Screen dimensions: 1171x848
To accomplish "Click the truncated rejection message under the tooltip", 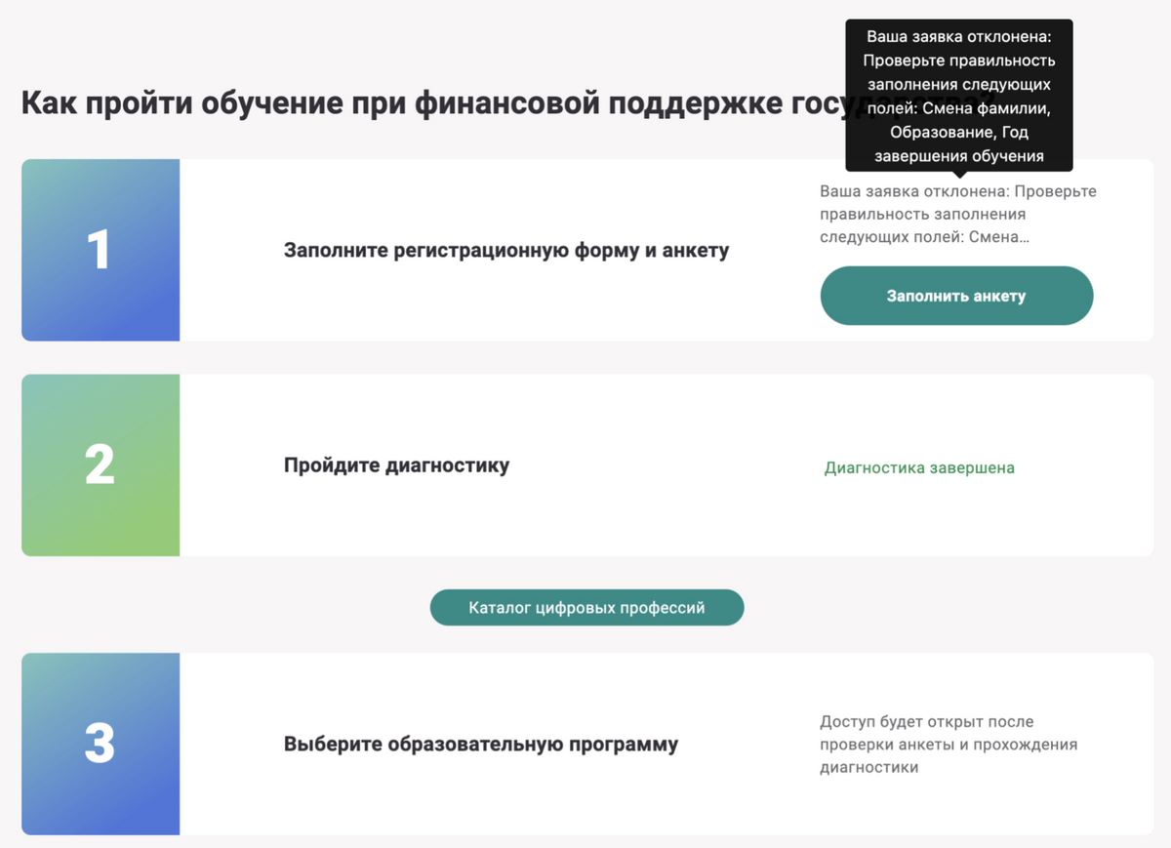I will click(x=957, y=214).
